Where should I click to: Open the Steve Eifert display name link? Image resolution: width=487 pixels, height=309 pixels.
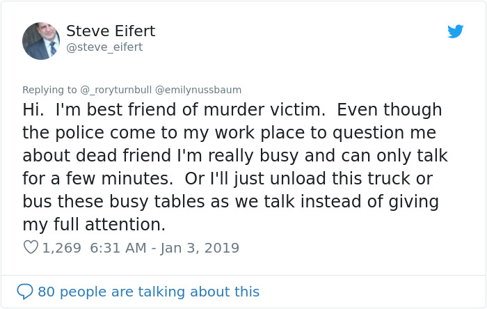coord(111,31)
